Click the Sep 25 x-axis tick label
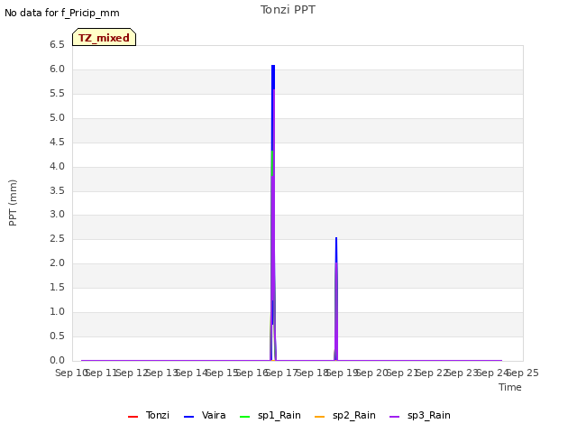 pos(523,373)
